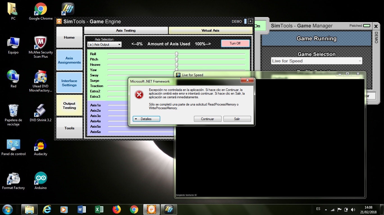Click the Roll axis slider handle

tap(177, 54)
